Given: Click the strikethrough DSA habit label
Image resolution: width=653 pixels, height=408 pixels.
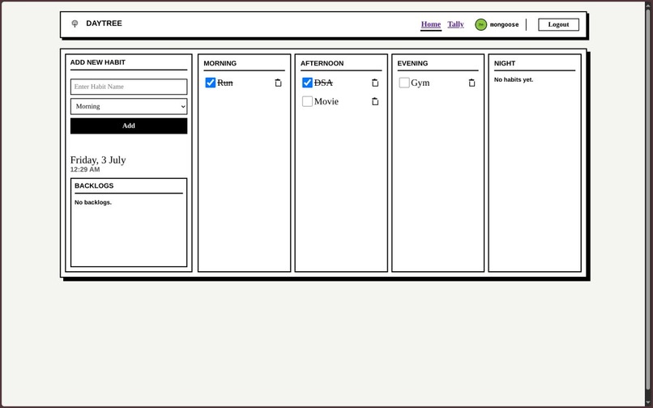Looking at the screenshot, I should (323, 83).
